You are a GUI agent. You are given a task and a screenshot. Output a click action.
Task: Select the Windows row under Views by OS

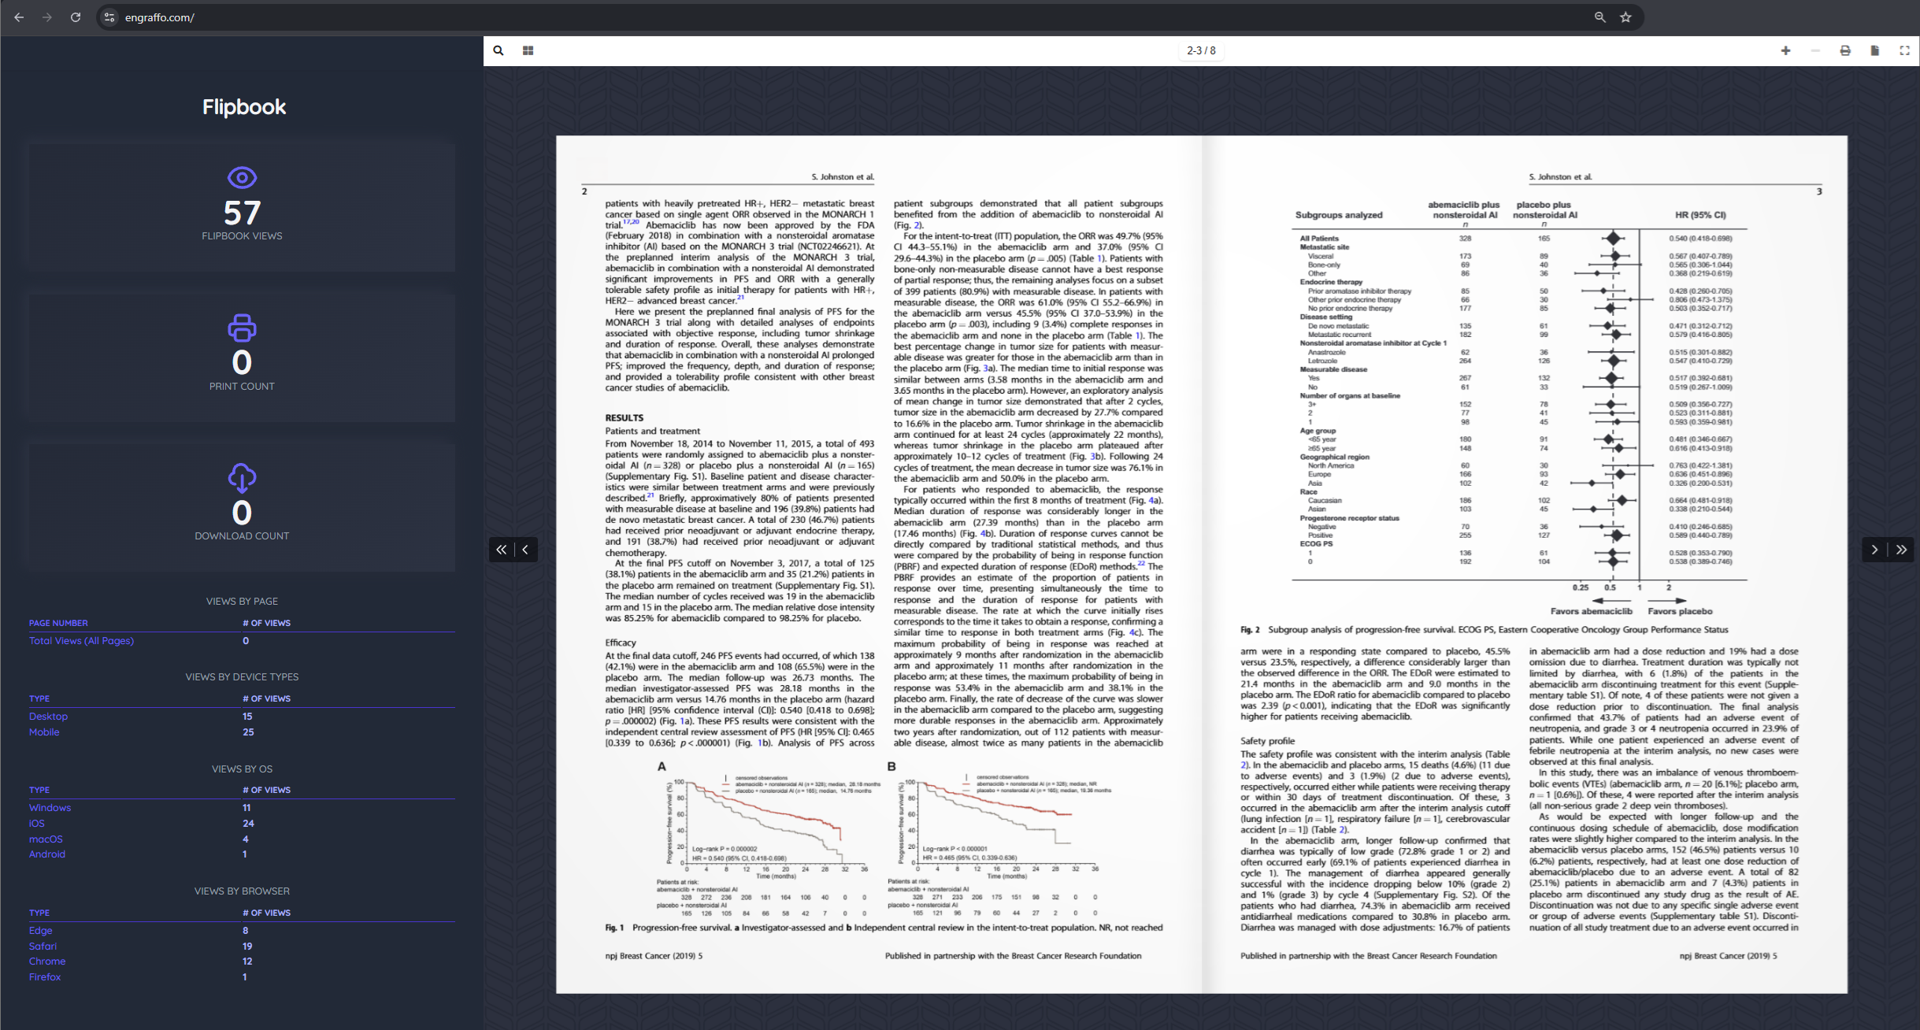(x=242, y=808)
